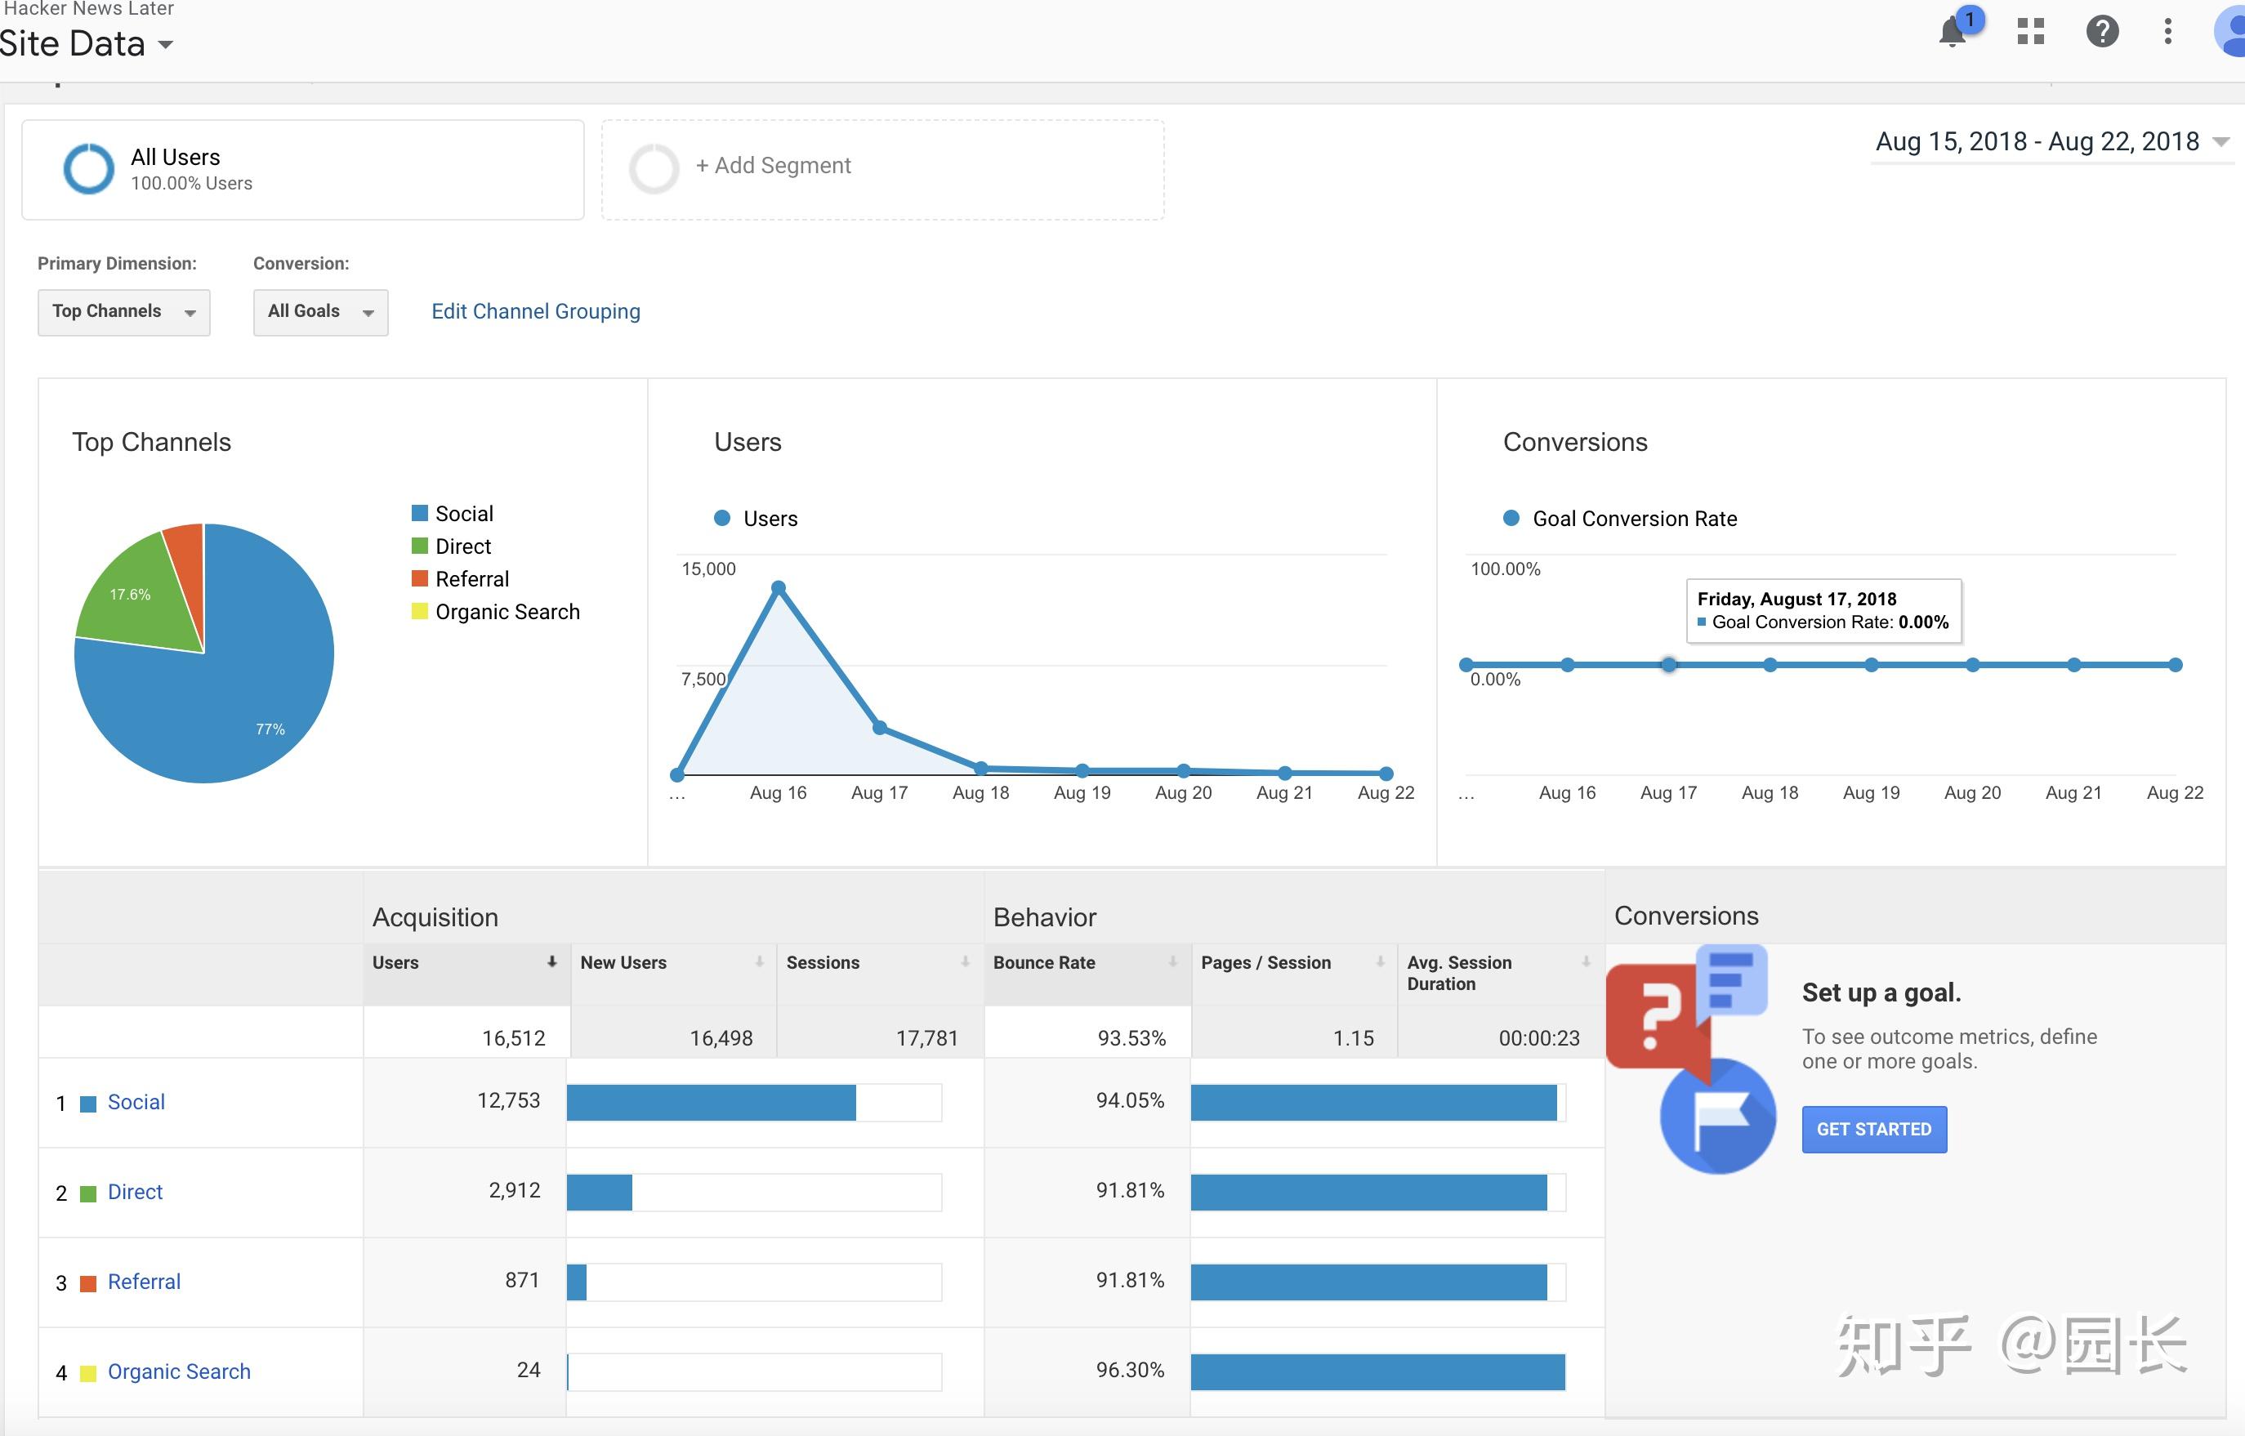Open the All Goals conversion dropdown
Viewport: 2245px width, 1436px height.
tap(321, 312)
